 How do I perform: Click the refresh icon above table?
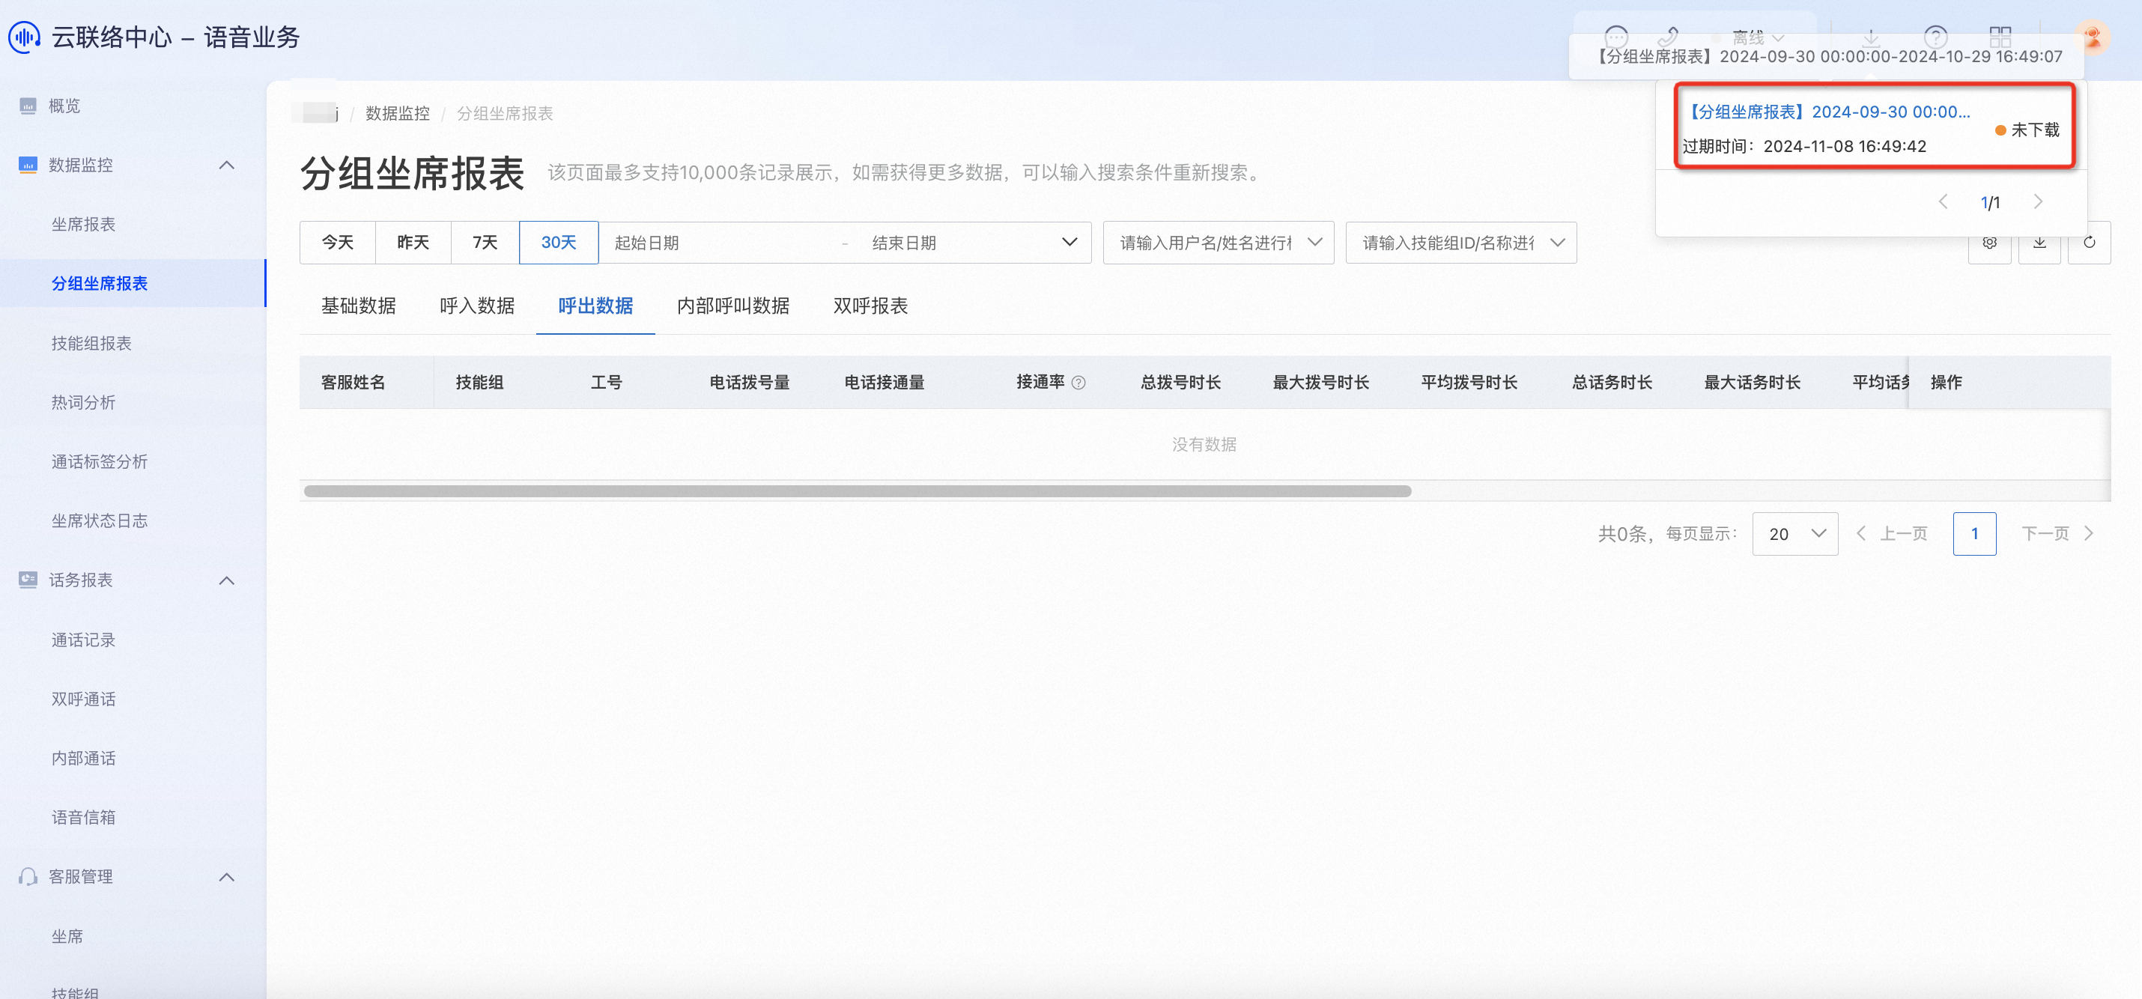coord(2090,243)
